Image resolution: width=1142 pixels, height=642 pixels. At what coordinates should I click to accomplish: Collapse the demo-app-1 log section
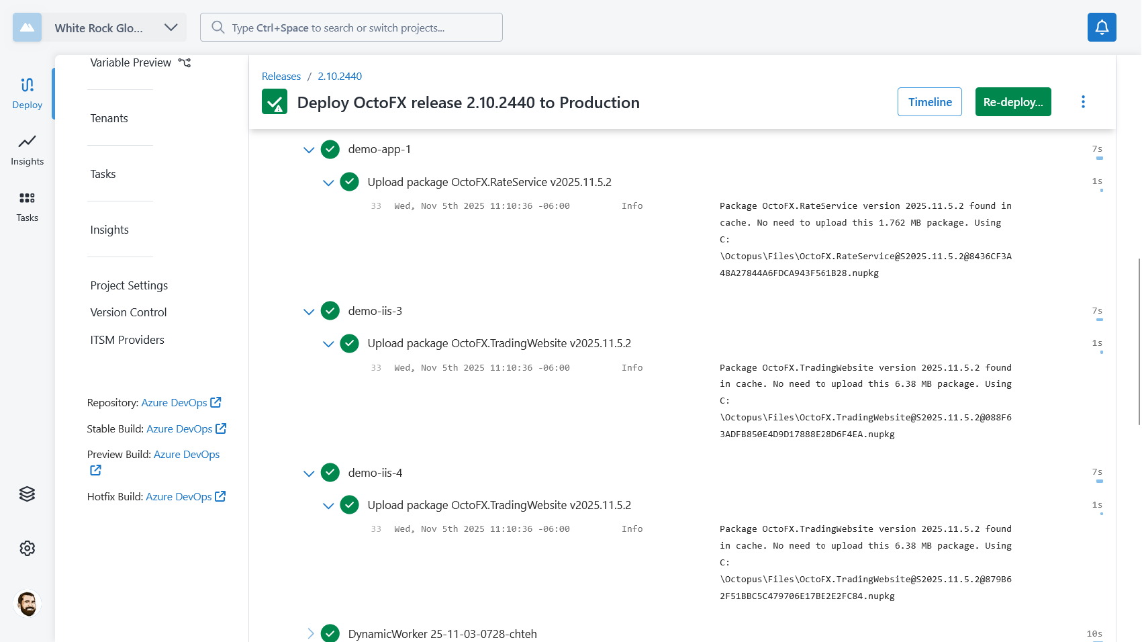click(309, 150)
